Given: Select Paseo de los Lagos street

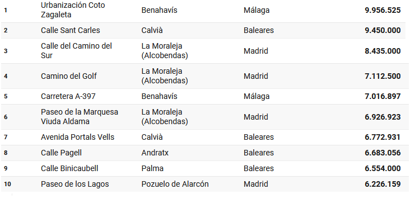Looking at the screenshot, I should point(74,184).
